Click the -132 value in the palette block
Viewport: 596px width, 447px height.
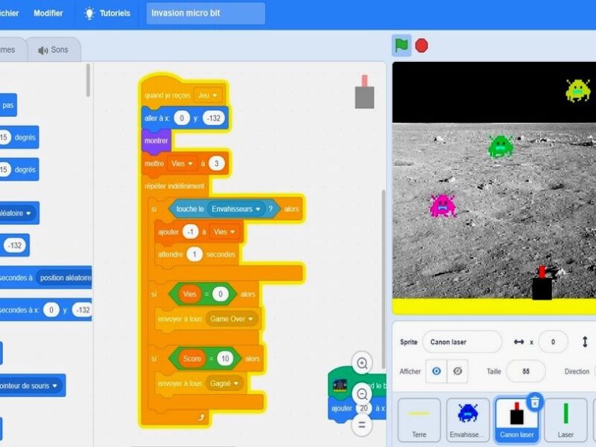pyautogui.click(x=15, y=246)
